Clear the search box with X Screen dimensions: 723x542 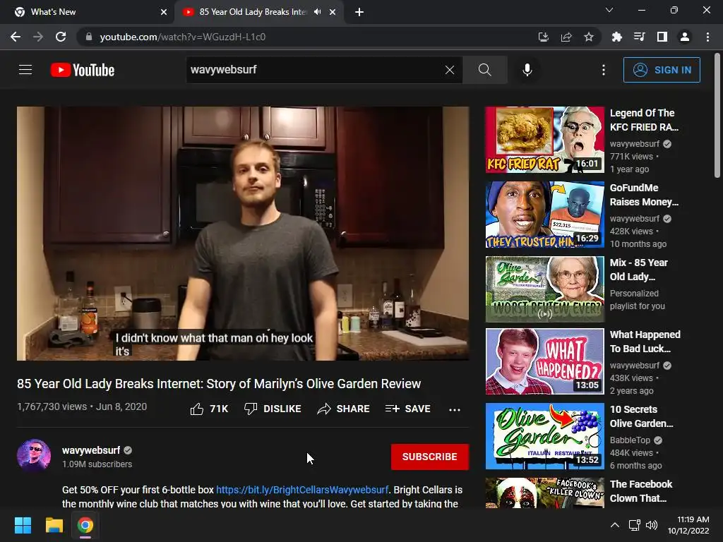pyautogui.click(x=450, y=70)
